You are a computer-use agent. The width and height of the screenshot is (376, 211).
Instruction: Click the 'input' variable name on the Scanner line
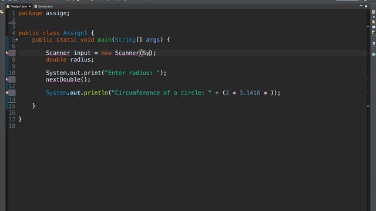(82, 53)
